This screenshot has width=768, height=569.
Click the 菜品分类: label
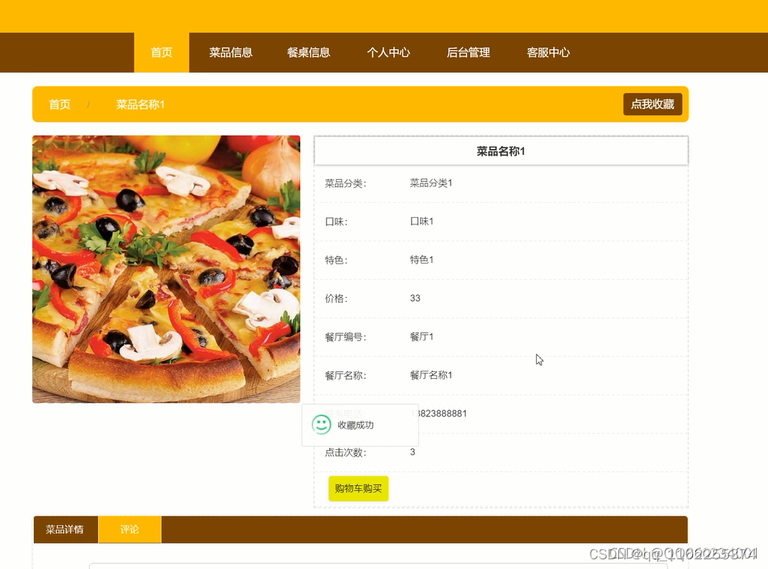click(346, 183)
